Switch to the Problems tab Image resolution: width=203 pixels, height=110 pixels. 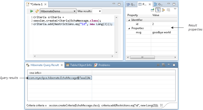[102, 65]
